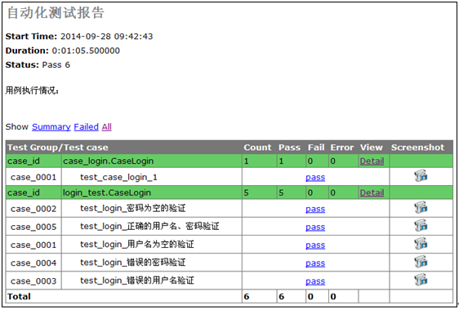Open Detail for login_test.CaseLogin
This screenshot has width=459, height=309.
[x=372, y=192]
